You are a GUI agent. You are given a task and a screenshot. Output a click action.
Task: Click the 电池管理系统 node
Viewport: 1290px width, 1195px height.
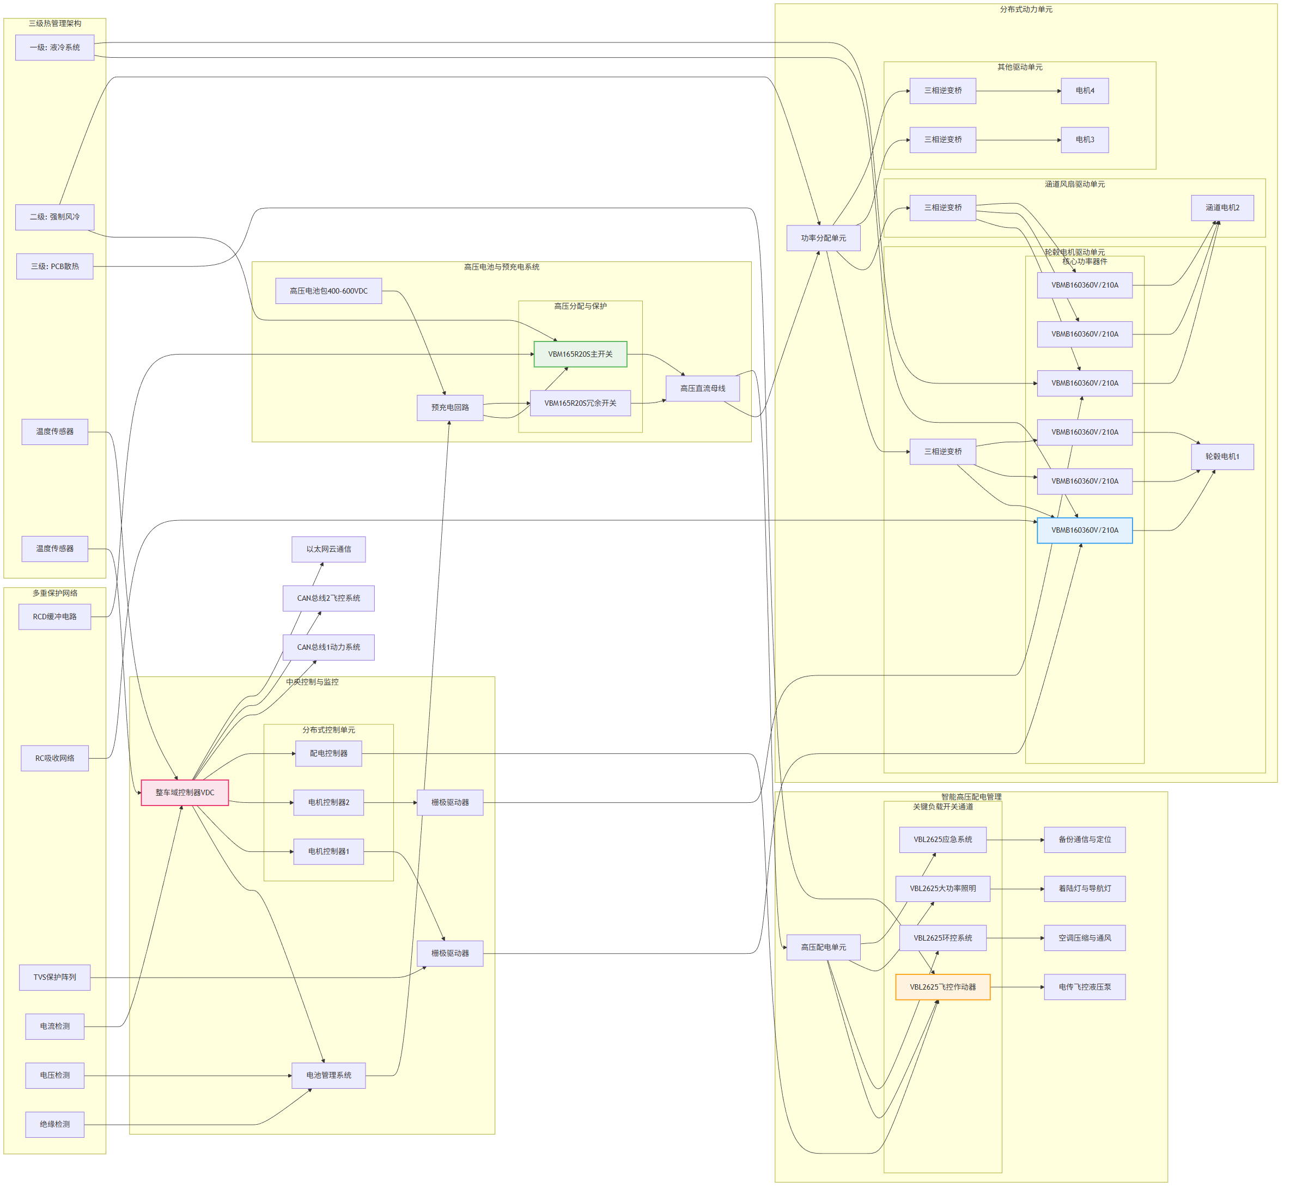tap(328, 1075)
